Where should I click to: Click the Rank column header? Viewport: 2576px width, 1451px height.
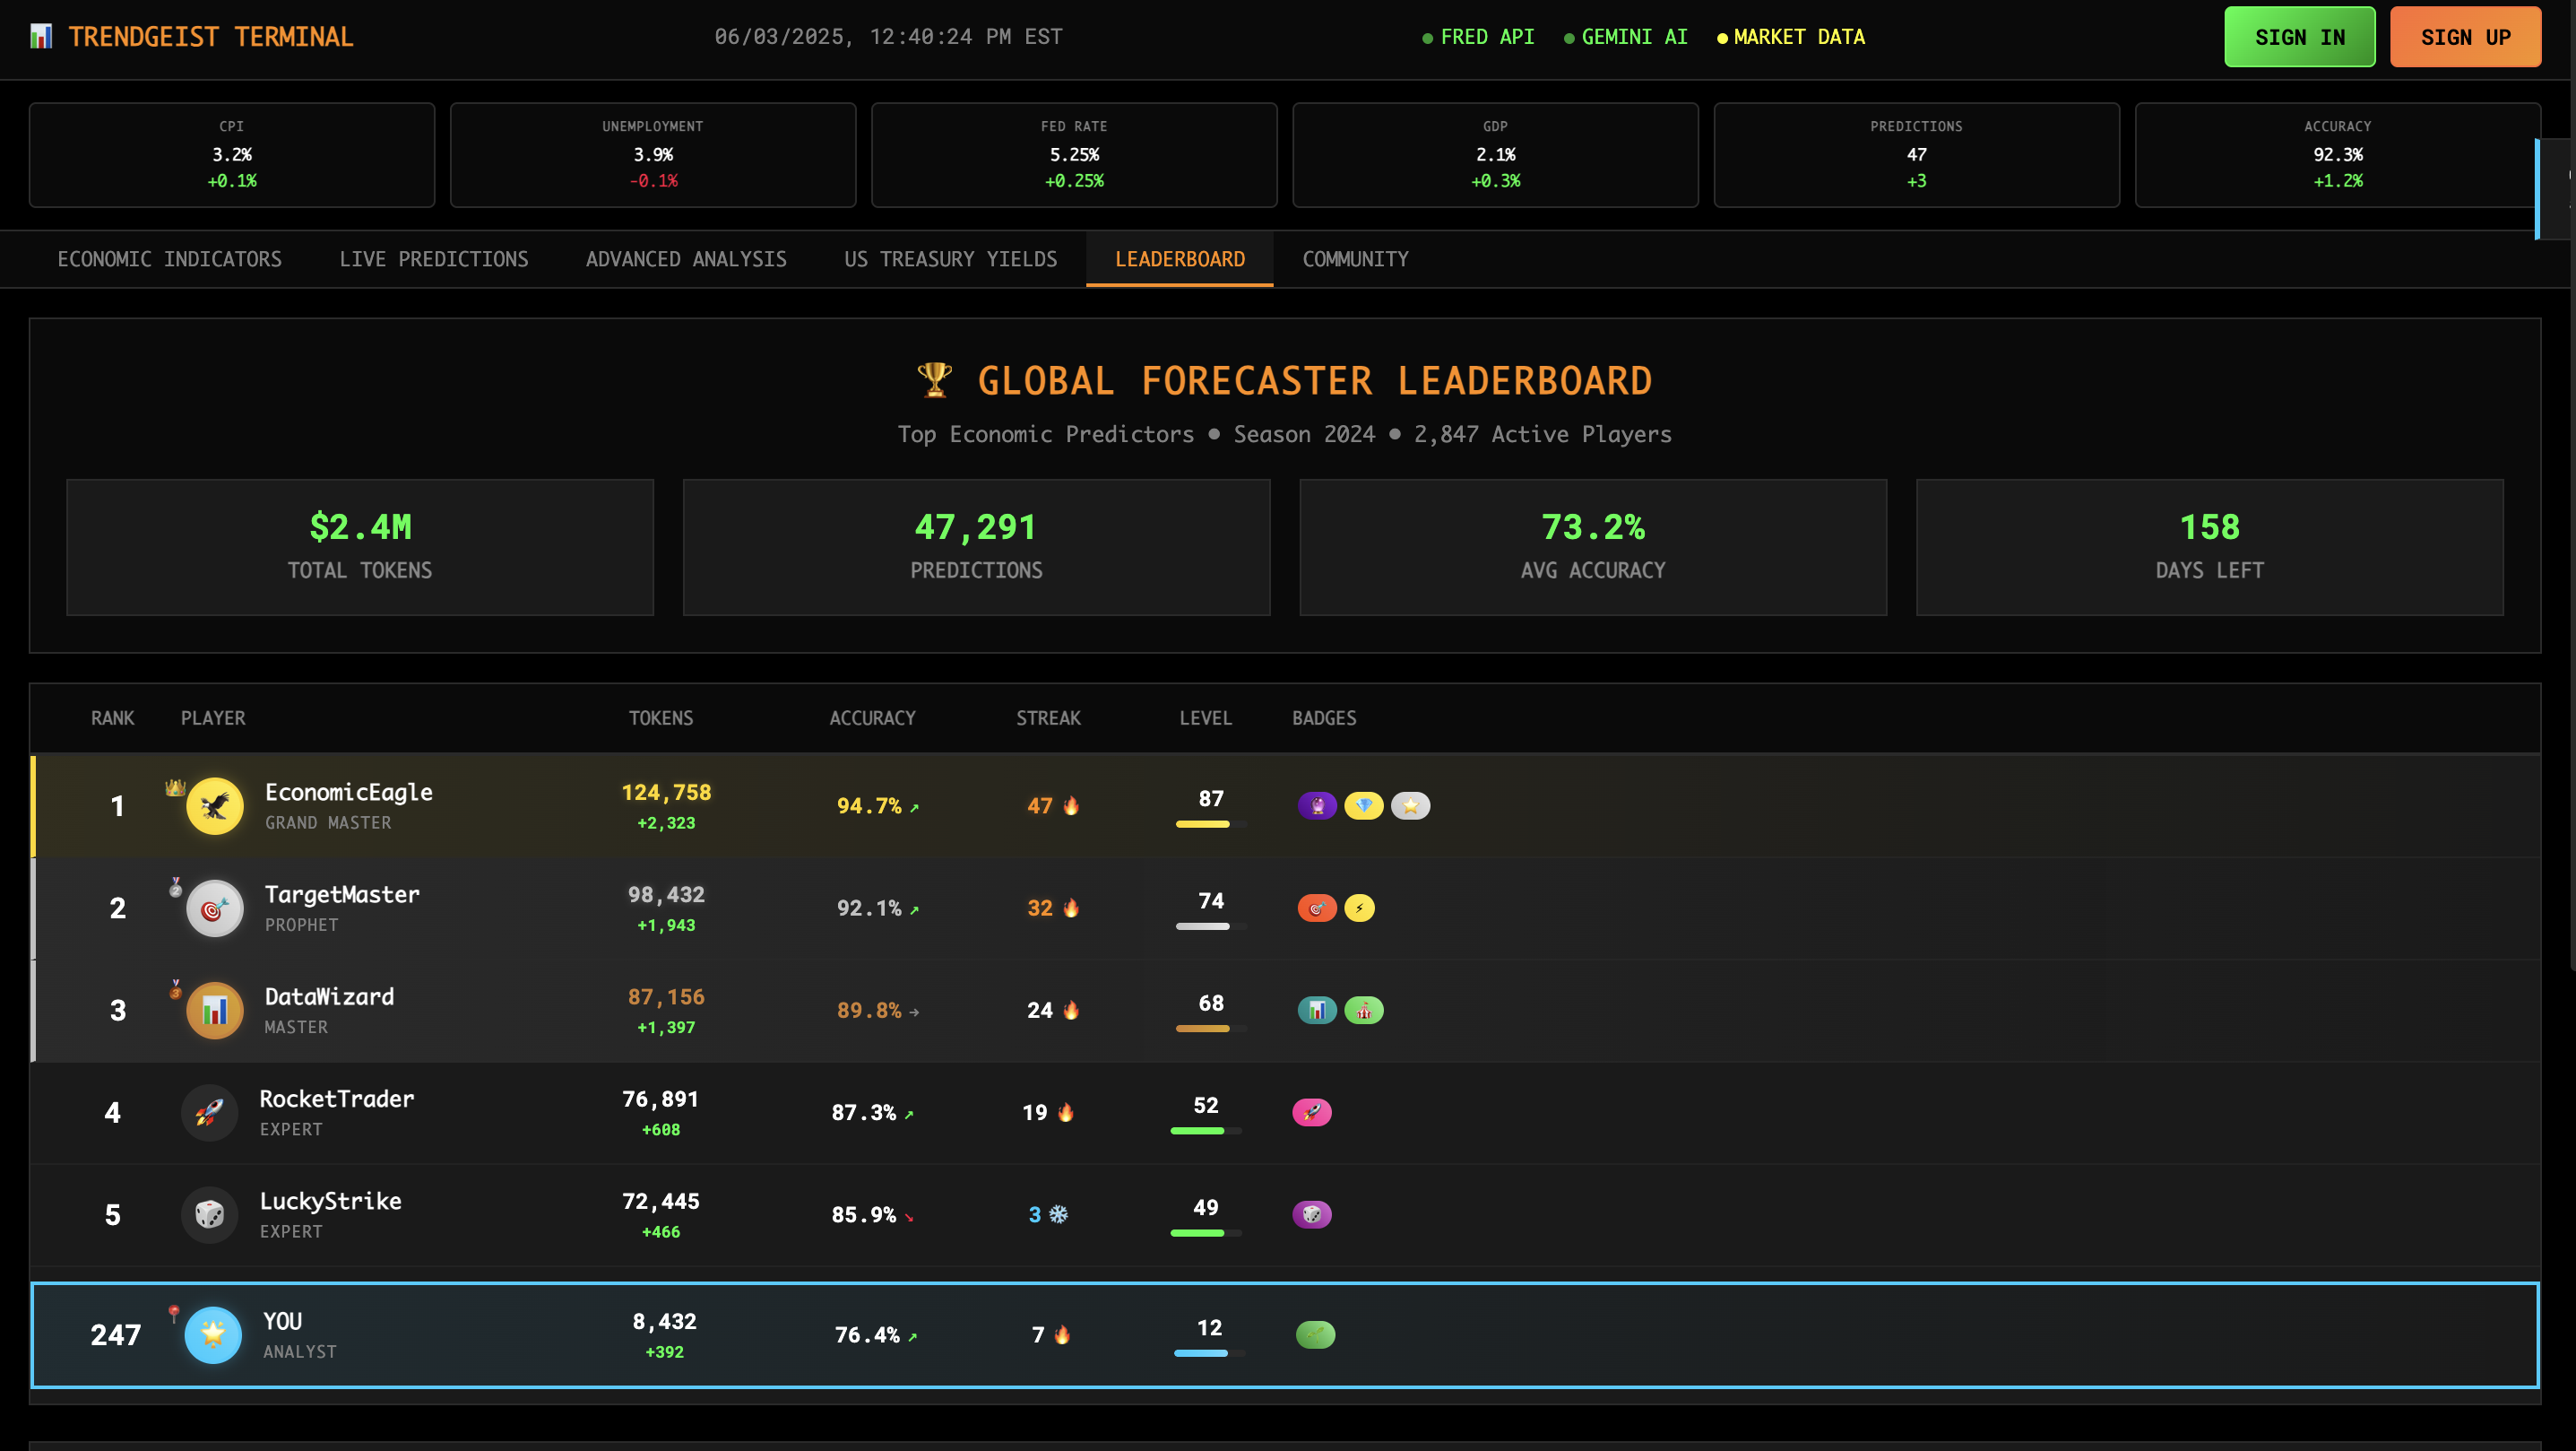(x=112, y=718)
